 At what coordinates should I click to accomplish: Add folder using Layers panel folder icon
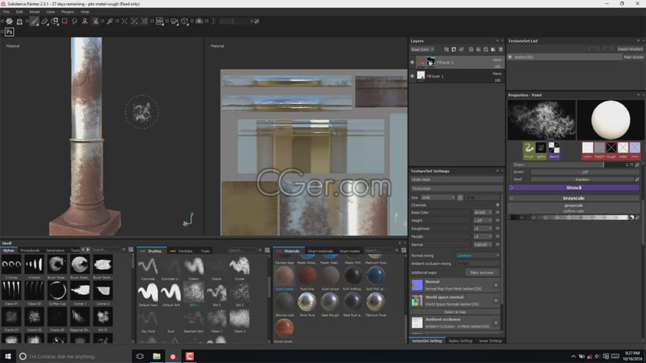coord(493,49)
